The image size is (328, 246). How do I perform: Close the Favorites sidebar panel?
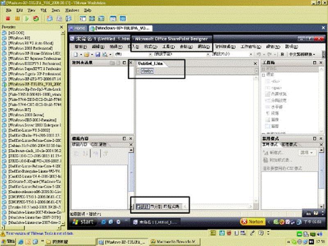point(61,27)
